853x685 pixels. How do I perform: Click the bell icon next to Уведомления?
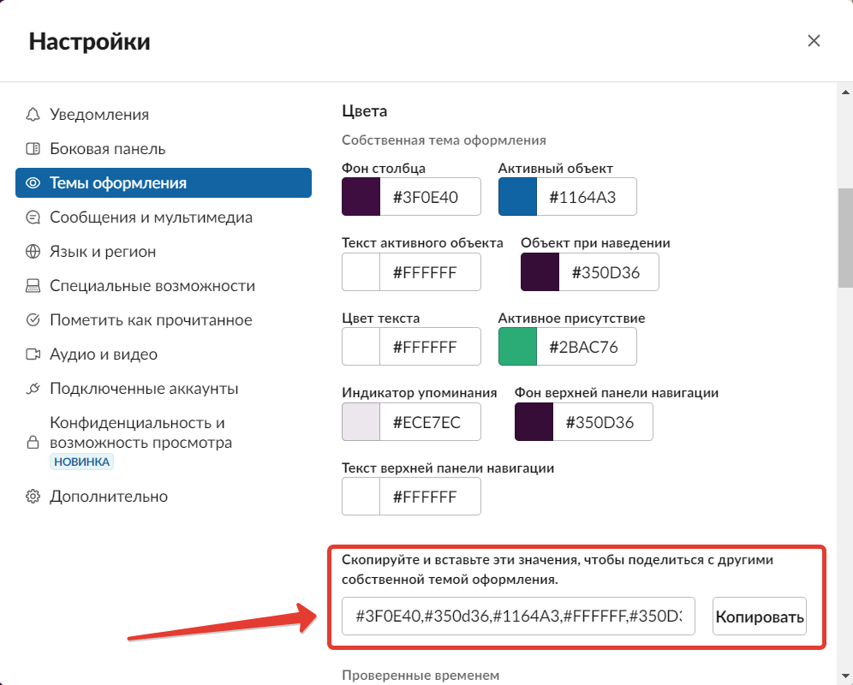point(33,115)
